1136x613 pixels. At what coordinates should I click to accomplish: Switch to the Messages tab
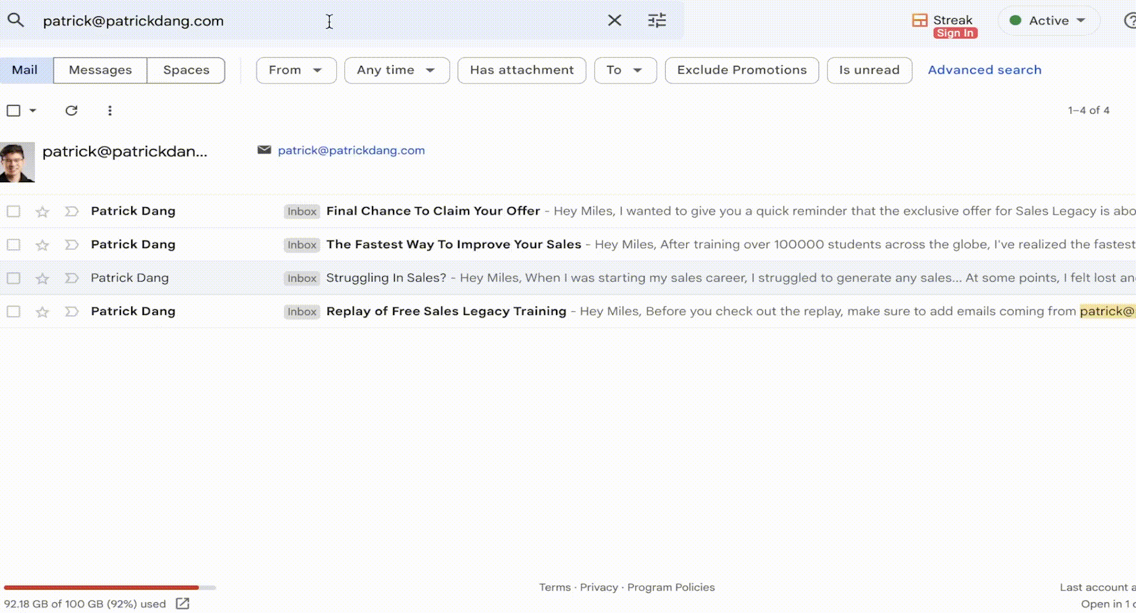coord(100,70)
